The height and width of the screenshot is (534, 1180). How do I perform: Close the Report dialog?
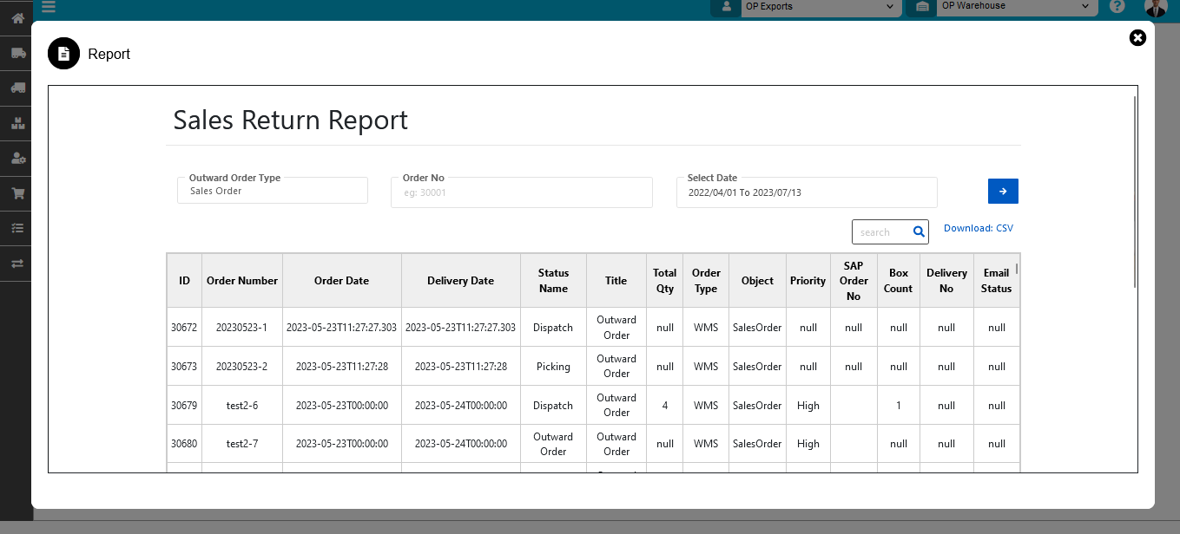pos(1137,37)
